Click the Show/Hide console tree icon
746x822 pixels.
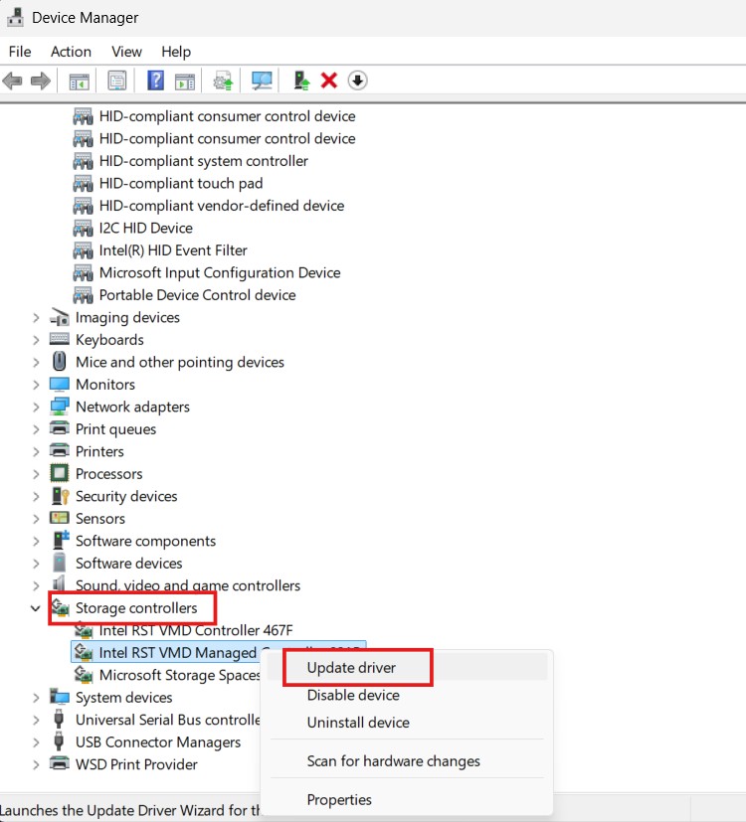[79, 81]
